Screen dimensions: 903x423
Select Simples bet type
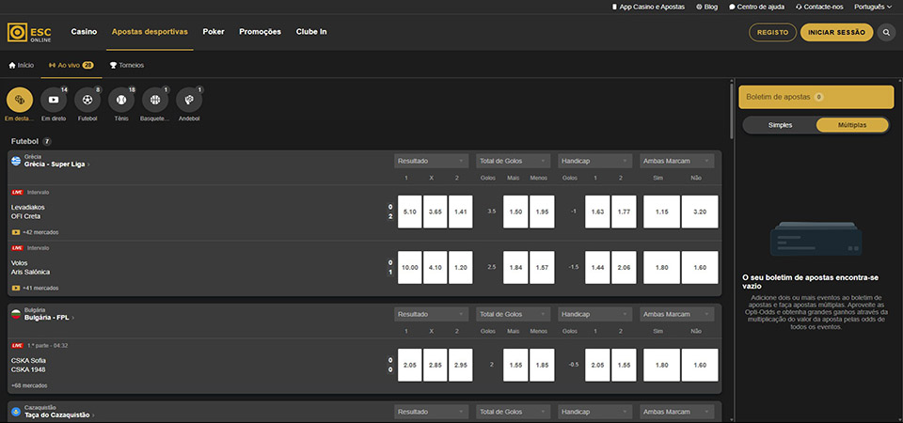coord(781,125)
